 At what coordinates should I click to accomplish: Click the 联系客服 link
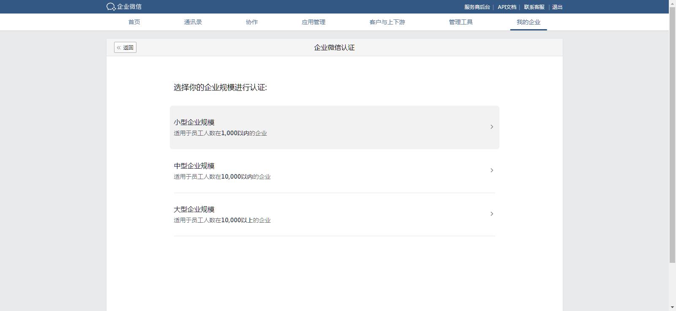point(534,7)
